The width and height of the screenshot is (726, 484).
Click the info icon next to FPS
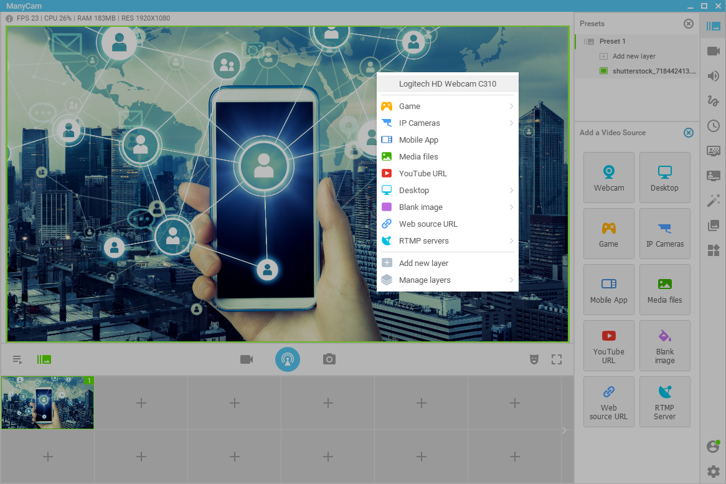(9, 19)
